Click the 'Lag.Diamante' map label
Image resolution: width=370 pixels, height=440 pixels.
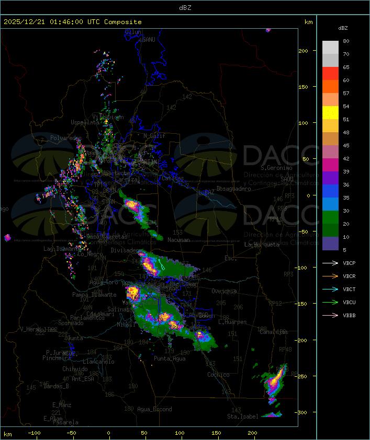pyautogui.click(x=62, y=249)
